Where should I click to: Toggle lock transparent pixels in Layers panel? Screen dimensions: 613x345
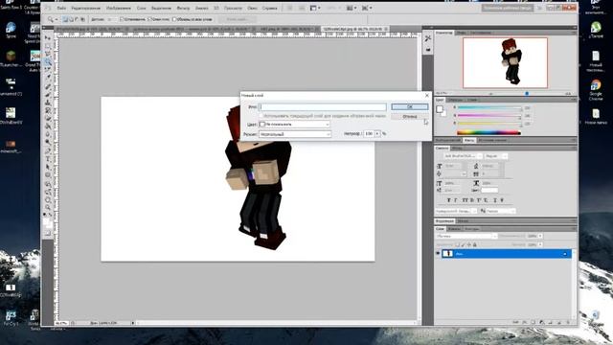point(457,244)
